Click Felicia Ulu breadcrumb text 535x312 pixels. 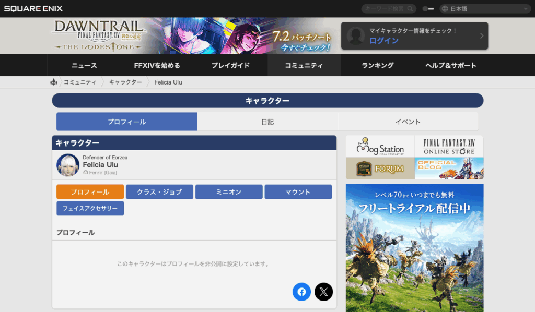[168, 82]
